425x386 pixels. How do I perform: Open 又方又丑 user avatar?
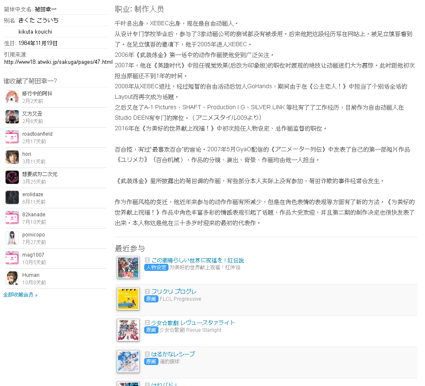pyautogui.click(x=12, y=117)
